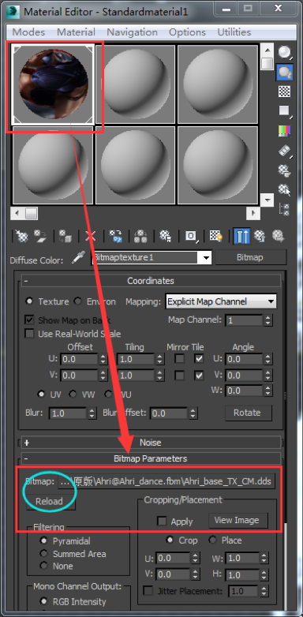Viewport: 303px width, 617px height.
Task: Select the Environ radio button
Action: [x=78, y=301]
